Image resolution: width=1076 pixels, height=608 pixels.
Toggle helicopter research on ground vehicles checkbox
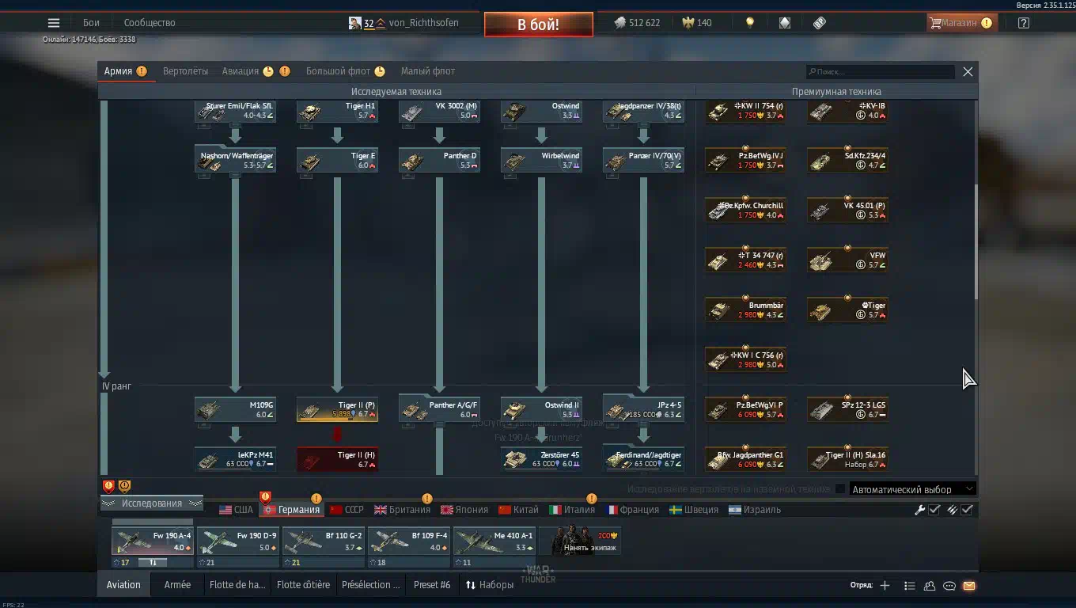[x=840, y=489]
